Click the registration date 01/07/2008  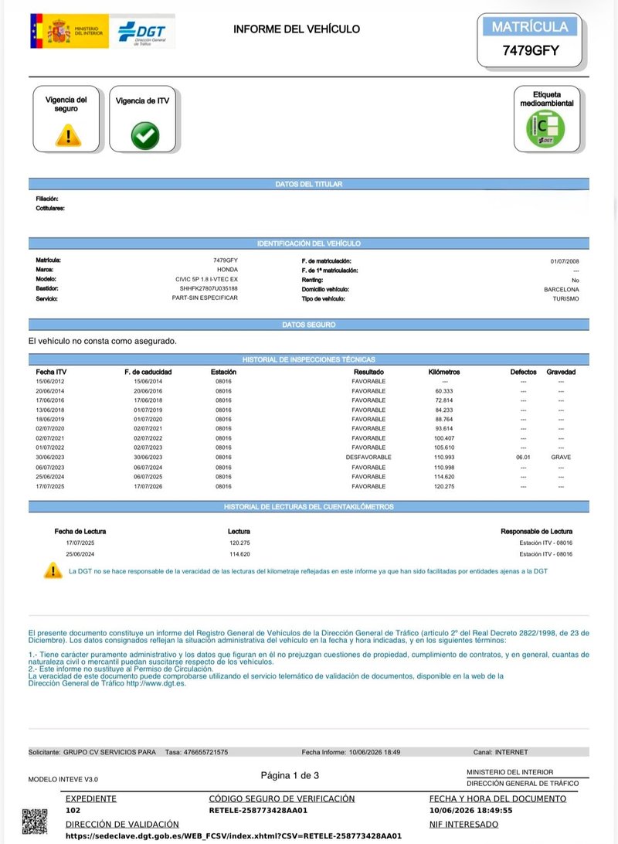click(565, 261)
